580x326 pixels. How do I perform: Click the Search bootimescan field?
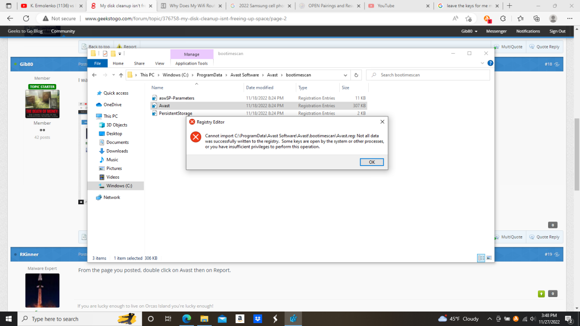click(428, 75)
